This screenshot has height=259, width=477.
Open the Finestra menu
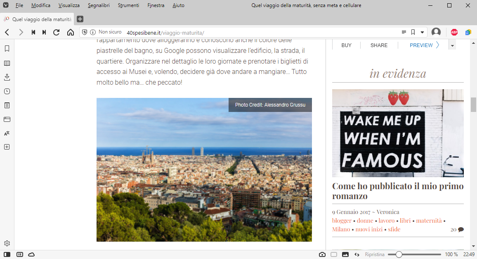click(156, 5)
